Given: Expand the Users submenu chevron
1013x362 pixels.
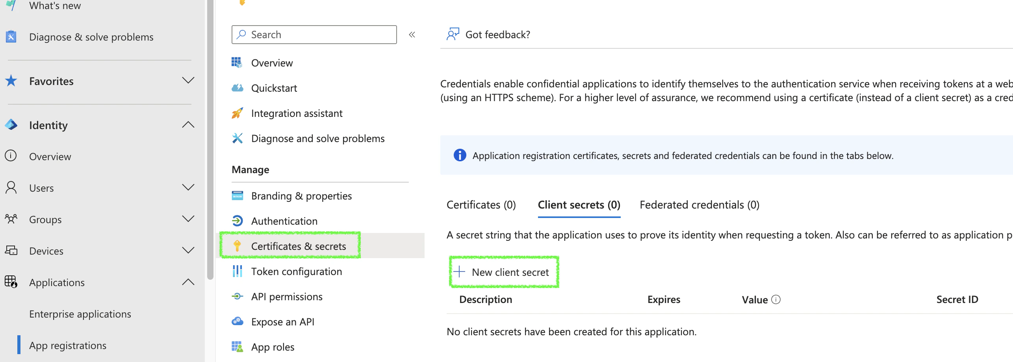Looking at the screenshot, I should [188, 187].
